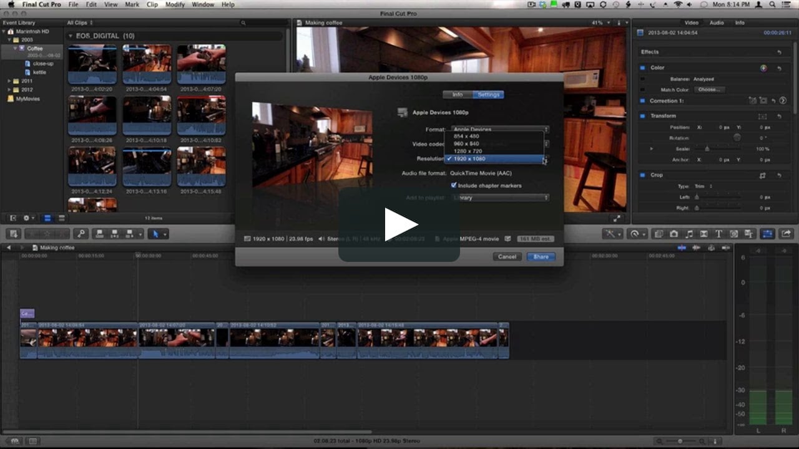
Task: Choose the 854 x 480 resolution option
Action: pyautogui.click(x=494, y=136)
